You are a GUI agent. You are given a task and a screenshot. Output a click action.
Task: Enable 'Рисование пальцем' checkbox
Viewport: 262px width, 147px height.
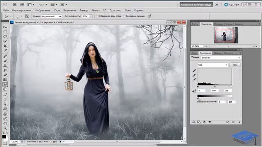pyautogui.click(x=124, y=16)
